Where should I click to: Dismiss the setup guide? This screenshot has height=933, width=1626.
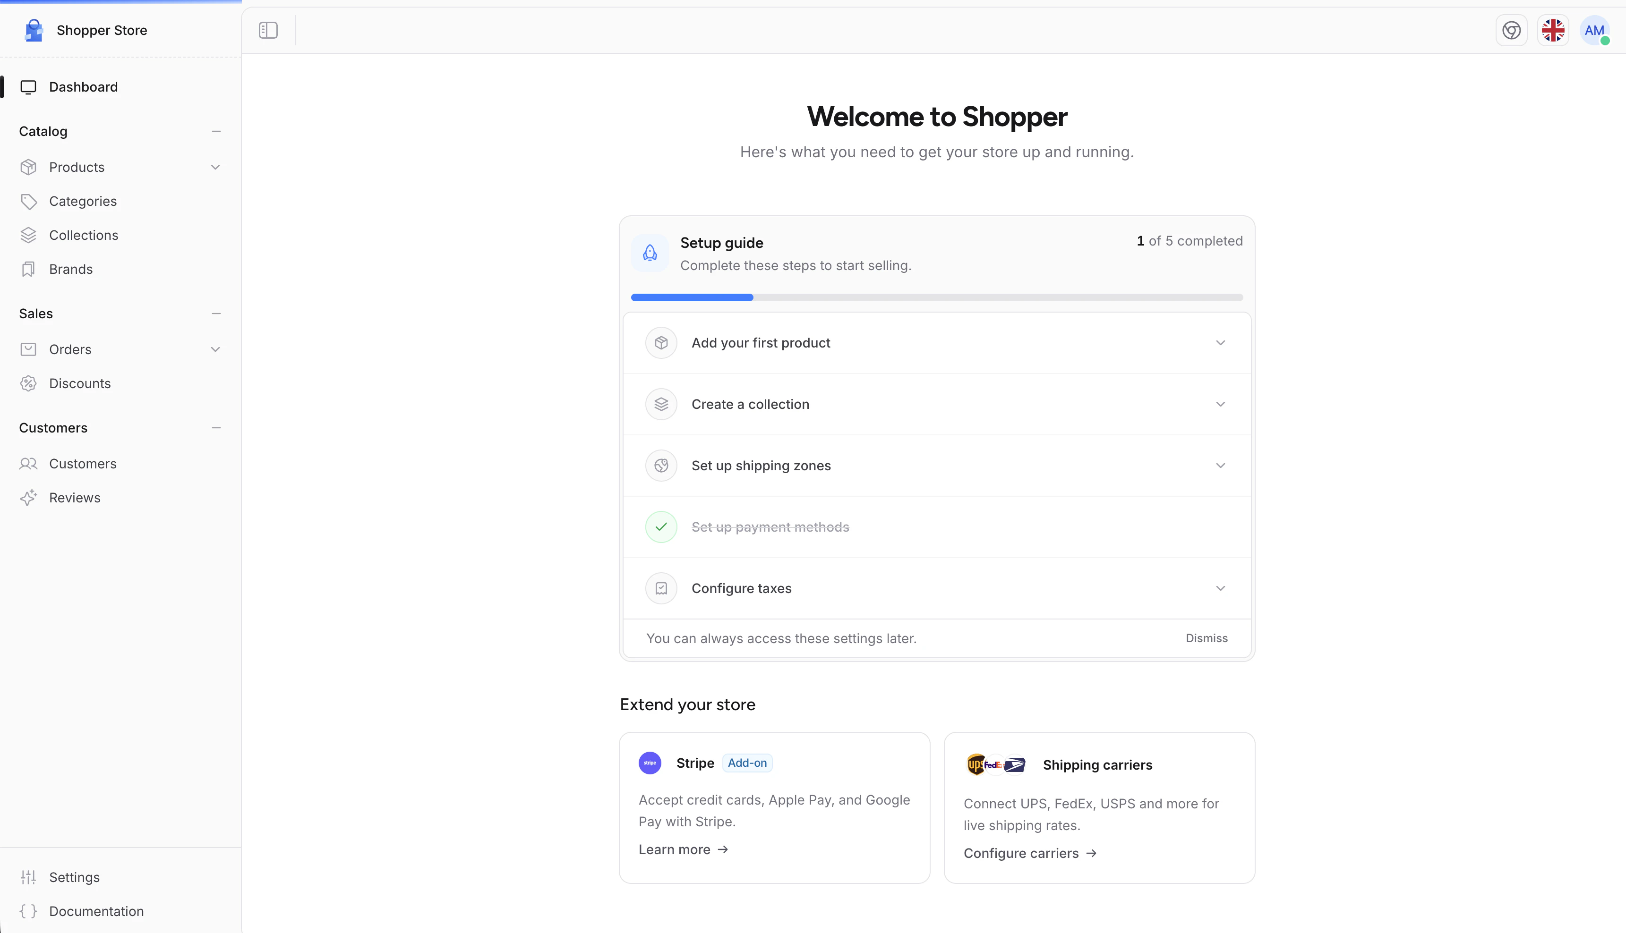(x=1206, y=638)
